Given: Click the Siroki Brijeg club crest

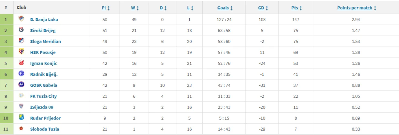Looking at the screenshot, I should 21,30.
